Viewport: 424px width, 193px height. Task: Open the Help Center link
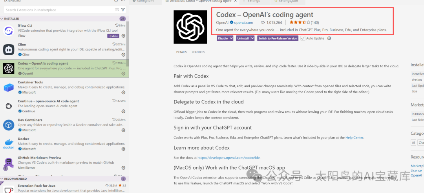354,137
